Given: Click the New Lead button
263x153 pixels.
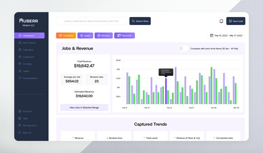Looking at the screenshot, I should [x=236, y=21].
